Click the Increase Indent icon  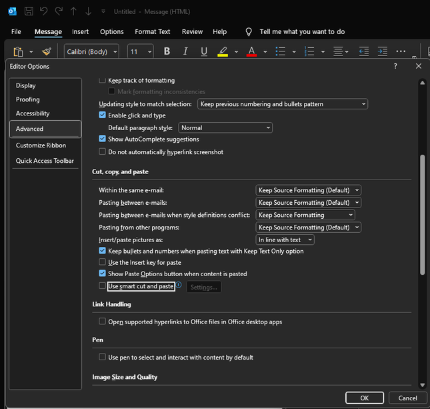point(382,51)
